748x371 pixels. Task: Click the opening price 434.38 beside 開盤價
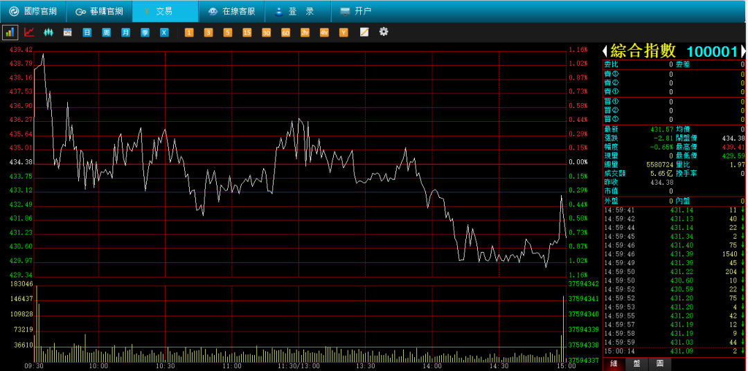[x=733, y=138]
